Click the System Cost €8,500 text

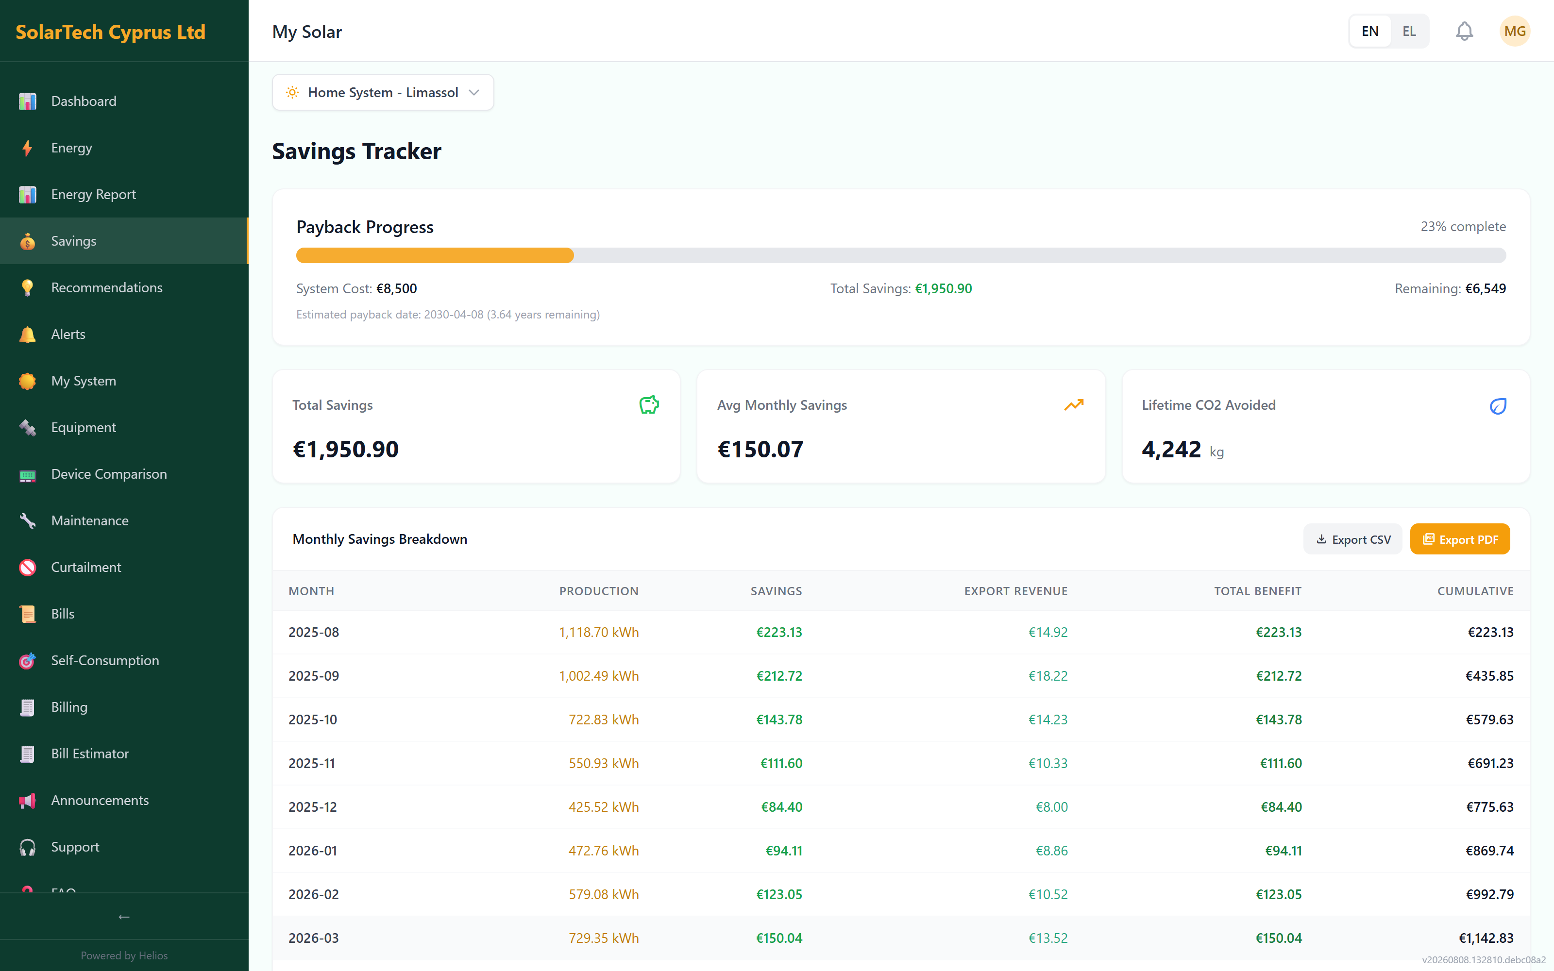(356, 289)
